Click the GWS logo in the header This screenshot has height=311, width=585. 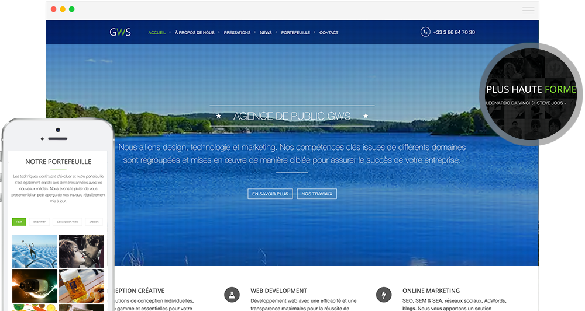(120, 32)
